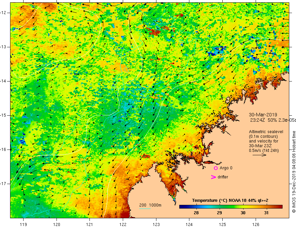Click the latitude axis label -13
Viewport: 296px width, 228px height.
pos(3,47)
